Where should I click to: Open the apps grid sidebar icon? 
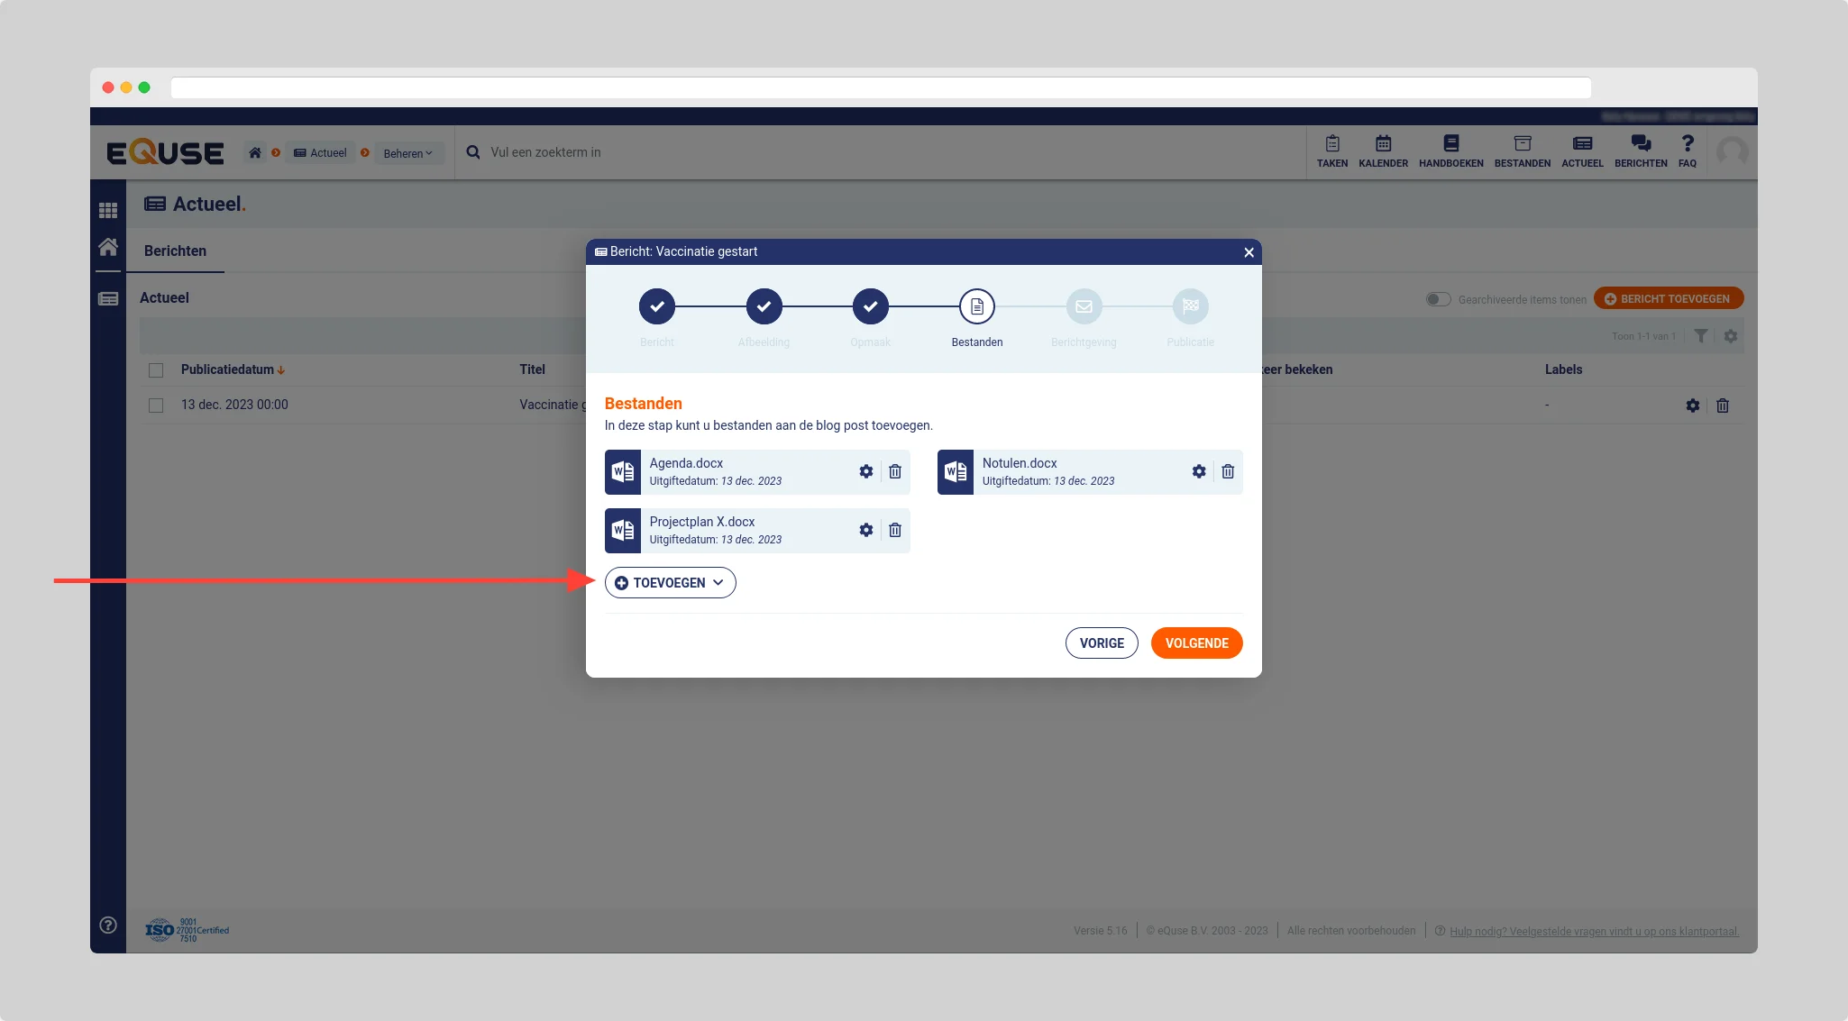108,210
